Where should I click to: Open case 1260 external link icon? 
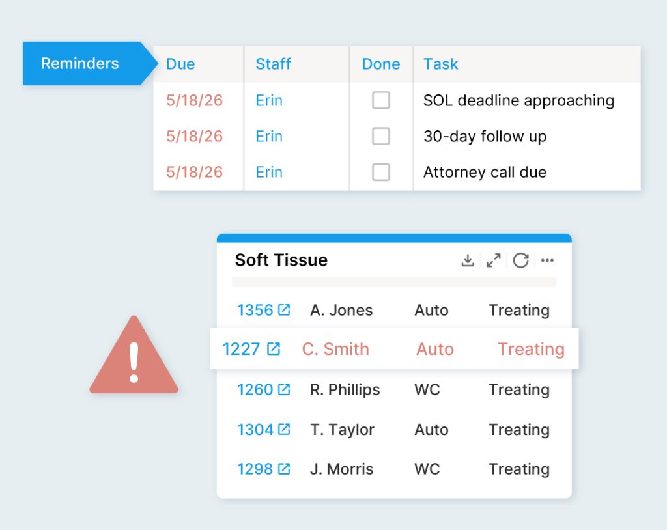click(x=284, y=389)
